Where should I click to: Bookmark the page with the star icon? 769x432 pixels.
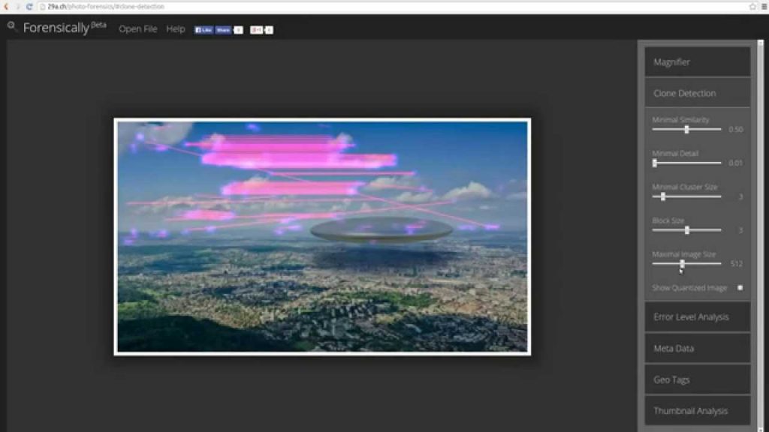(x=752, y=6)
